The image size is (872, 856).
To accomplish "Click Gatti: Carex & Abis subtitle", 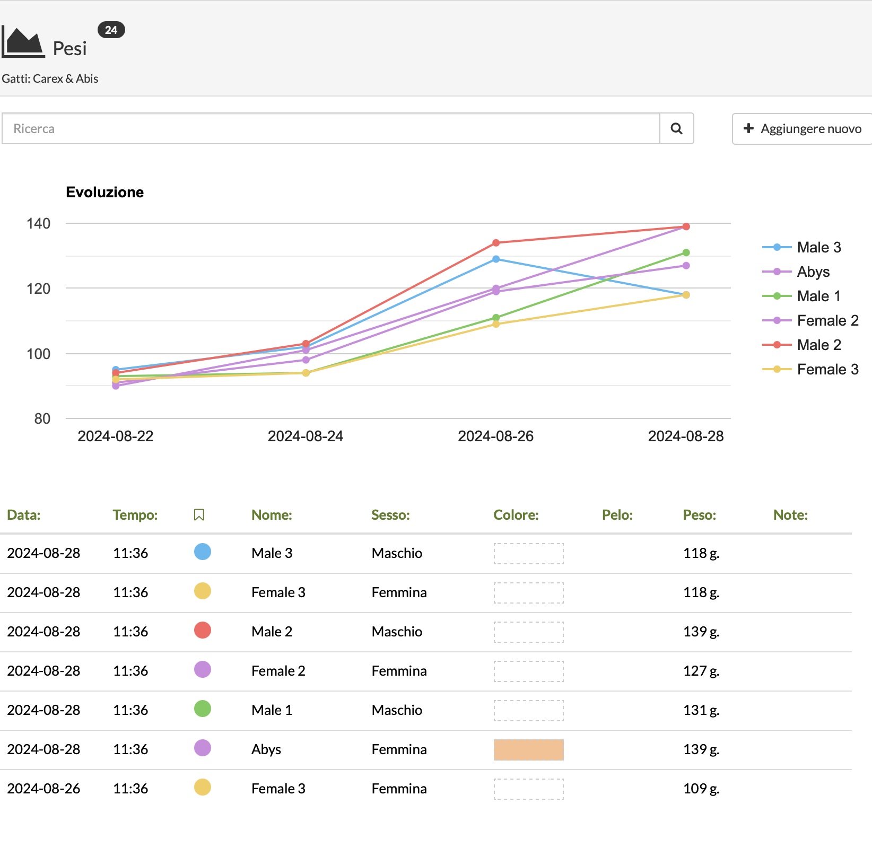I will point(50,78).
